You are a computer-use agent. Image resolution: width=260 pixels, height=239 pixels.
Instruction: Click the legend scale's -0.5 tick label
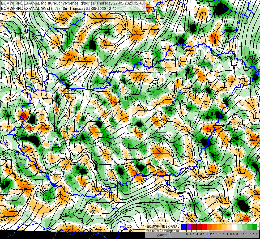click(232, 234)
